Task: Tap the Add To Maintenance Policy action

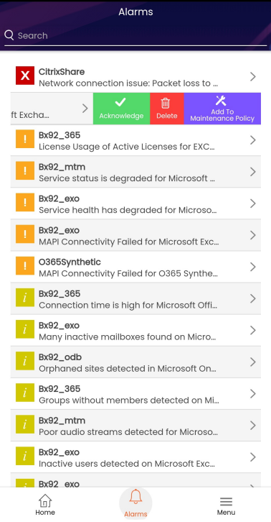Action: click(x=222, y=109)
